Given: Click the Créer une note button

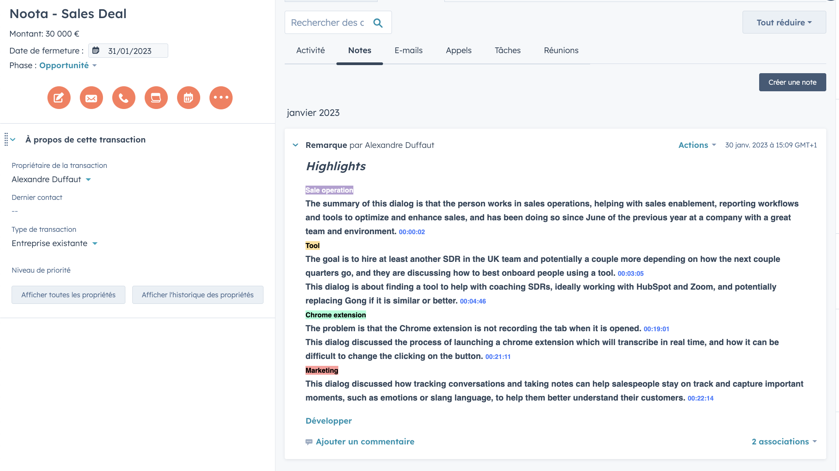Looking at the screenshot, I should [x=792, y=82].
